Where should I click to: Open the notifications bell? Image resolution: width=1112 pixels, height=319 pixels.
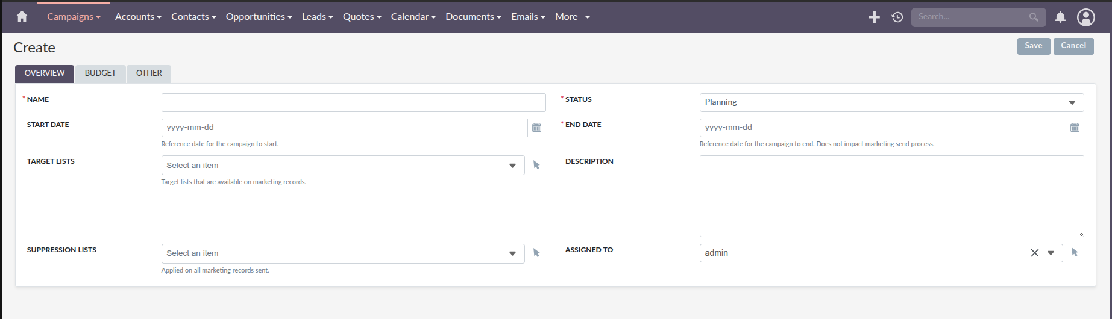[x=1060, y=17]
